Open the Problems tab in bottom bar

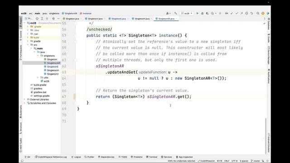click(x=136, y=157)
